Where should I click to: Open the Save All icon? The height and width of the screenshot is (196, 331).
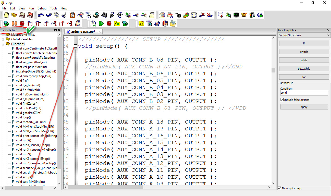tap(30, 15)
